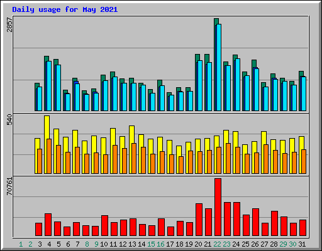This screenshot has width=322, height=251.
Task: Click day label '30' on the x-axis
Action: click(x=292, y=244)
